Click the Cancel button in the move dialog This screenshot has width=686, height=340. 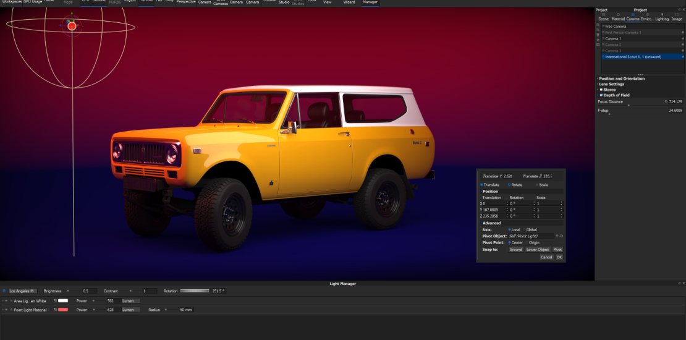(546, 257)
